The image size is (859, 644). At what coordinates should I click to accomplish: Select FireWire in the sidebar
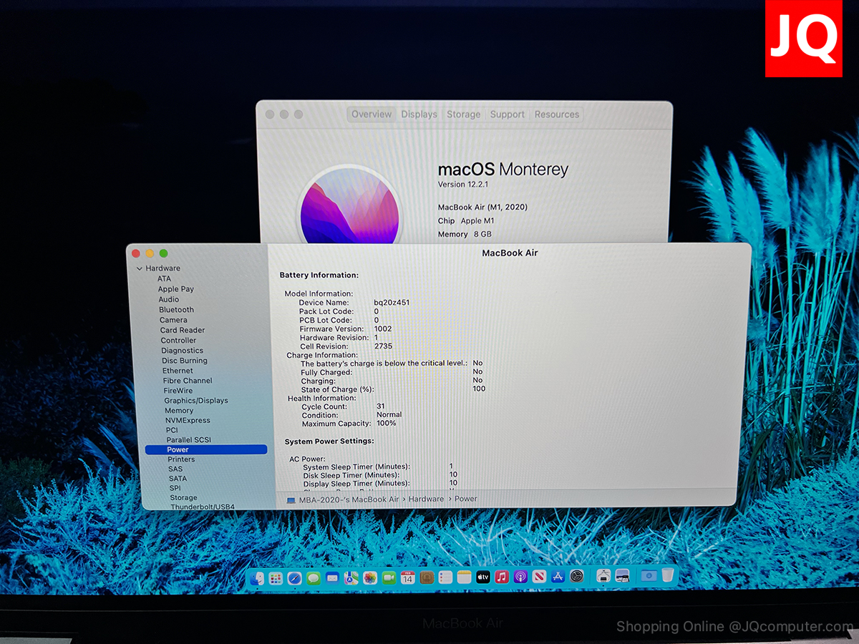pos(178,391)
